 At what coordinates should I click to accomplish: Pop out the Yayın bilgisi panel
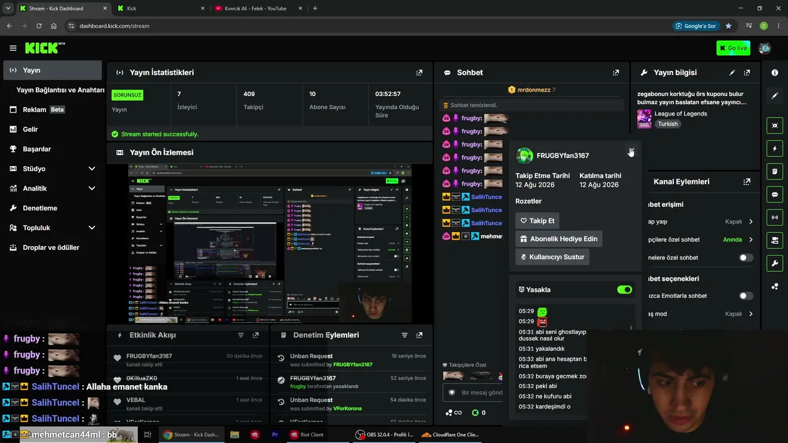pos(747,73)
